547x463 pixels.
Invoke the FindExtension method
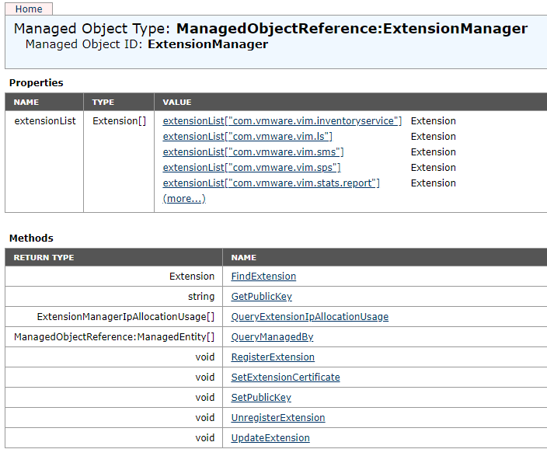point(263,277)
